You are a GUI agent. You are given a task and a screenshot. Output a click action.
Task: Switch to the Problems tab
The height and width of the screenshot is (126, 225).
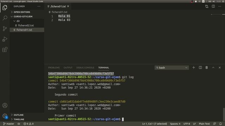pos(54,68)
